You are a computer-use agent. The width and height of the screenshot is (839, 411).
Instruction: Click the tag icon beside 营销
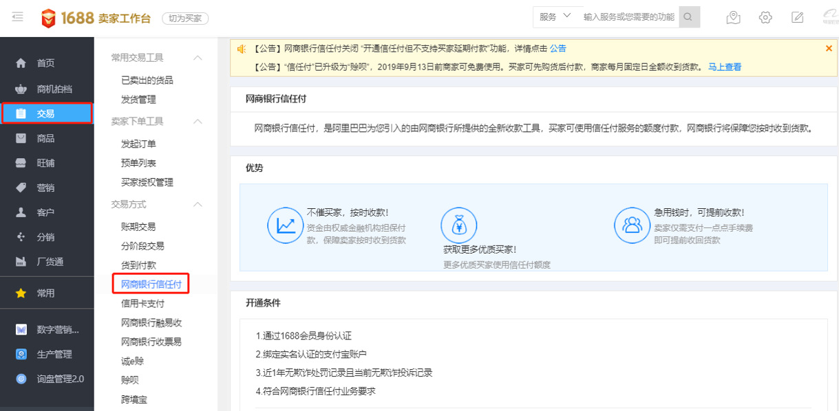click(21, 188)
